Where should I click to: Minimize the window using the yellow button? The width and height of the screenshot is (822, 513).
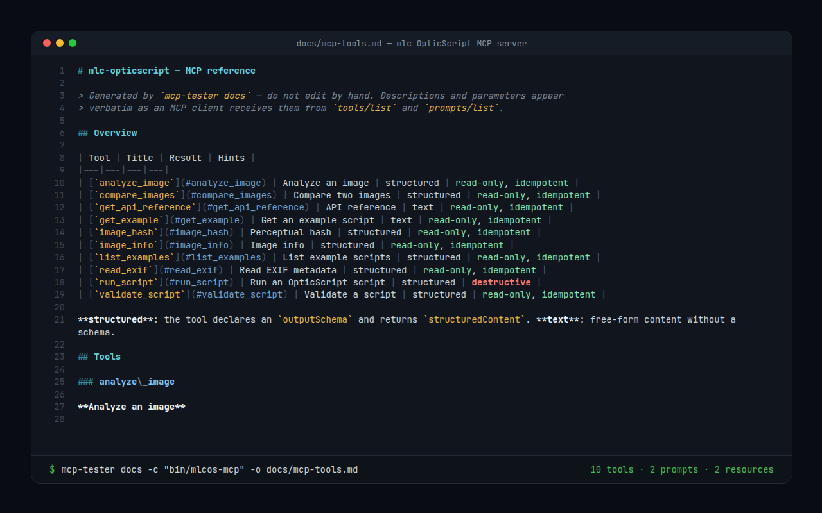(x=60, y=43)
